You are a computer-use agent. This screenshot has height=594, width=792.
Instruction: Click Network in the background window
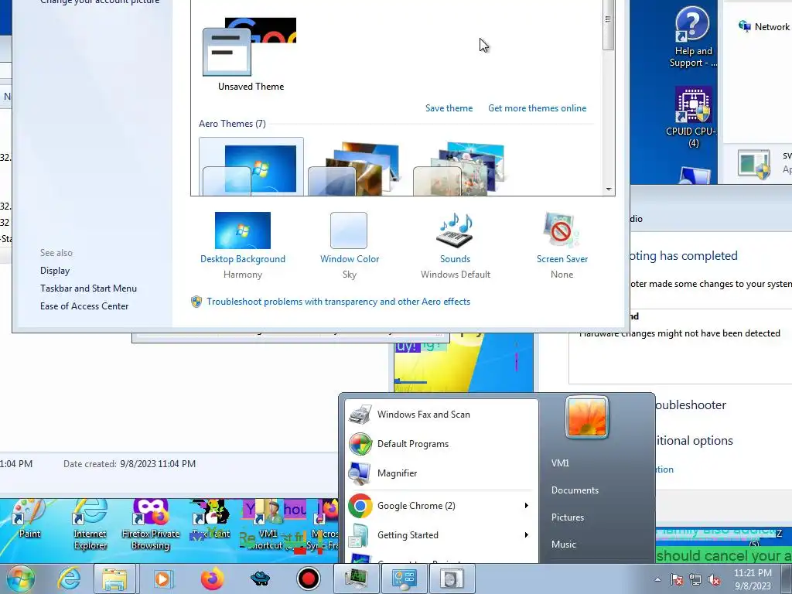coord(763,27)
